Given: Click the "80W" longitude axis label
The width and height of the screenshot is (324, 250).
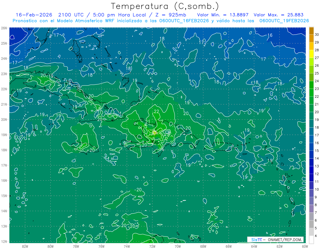Looking at the screenshot, I should [50, 246].
